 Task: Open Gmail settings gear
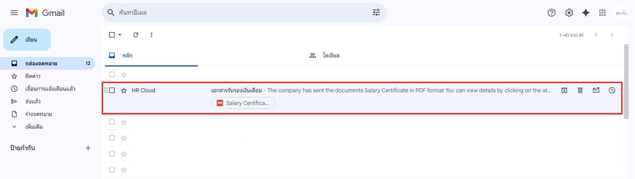coord(569,13)
